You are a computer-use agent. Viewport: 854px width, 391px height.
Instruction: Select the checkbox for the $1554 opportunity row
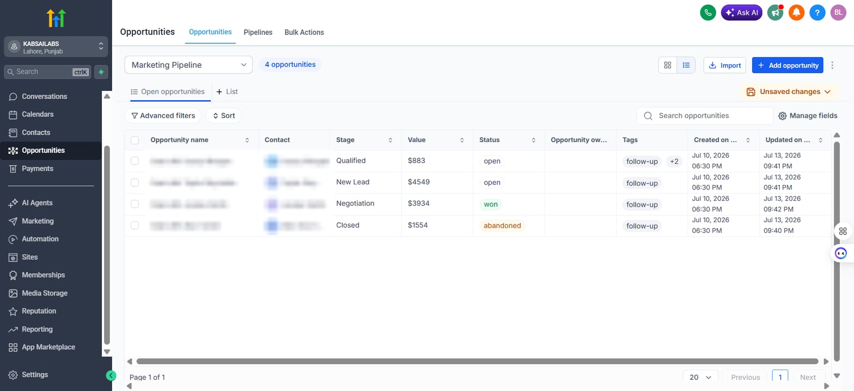tap(135, 225)
